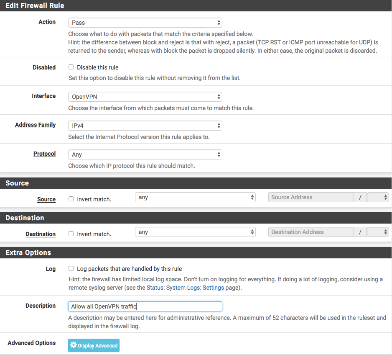Image resolution: width=392 pixels, height=355 pixels.
Task: Open the Destination subnet mask dropdown
Action: pyautogui.click(x=378, y=232)
